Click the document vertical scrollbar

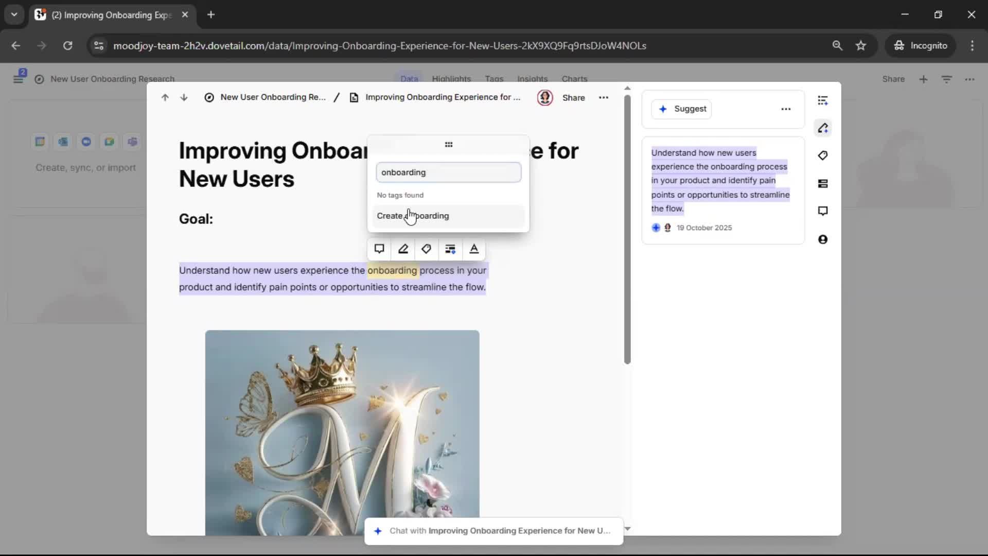coord(627,229)
